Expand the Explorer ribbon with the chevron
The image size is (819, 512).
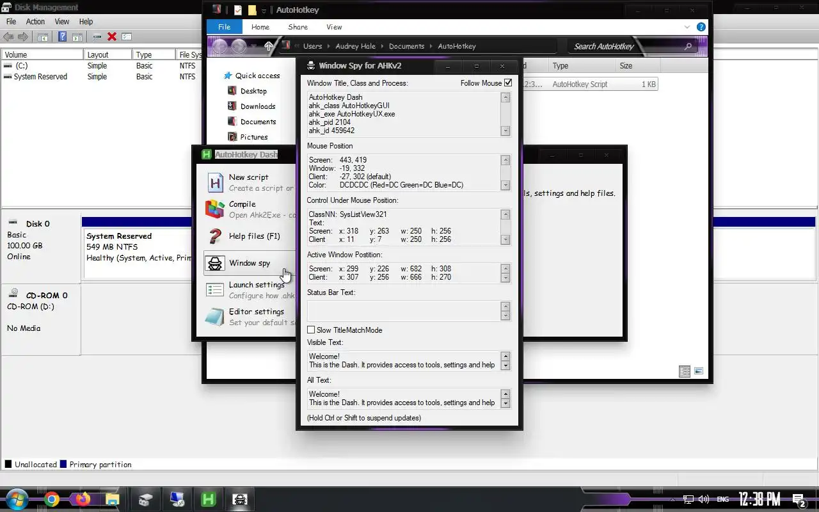coord(687,27)
